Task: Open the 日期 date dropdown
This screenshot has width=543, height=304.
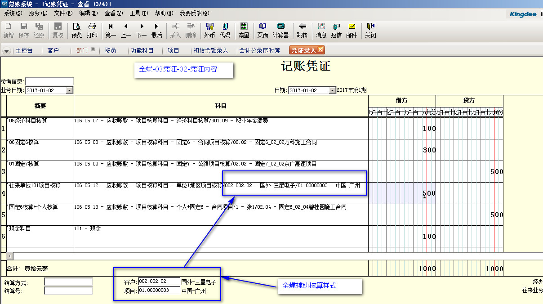Action: 332,90
